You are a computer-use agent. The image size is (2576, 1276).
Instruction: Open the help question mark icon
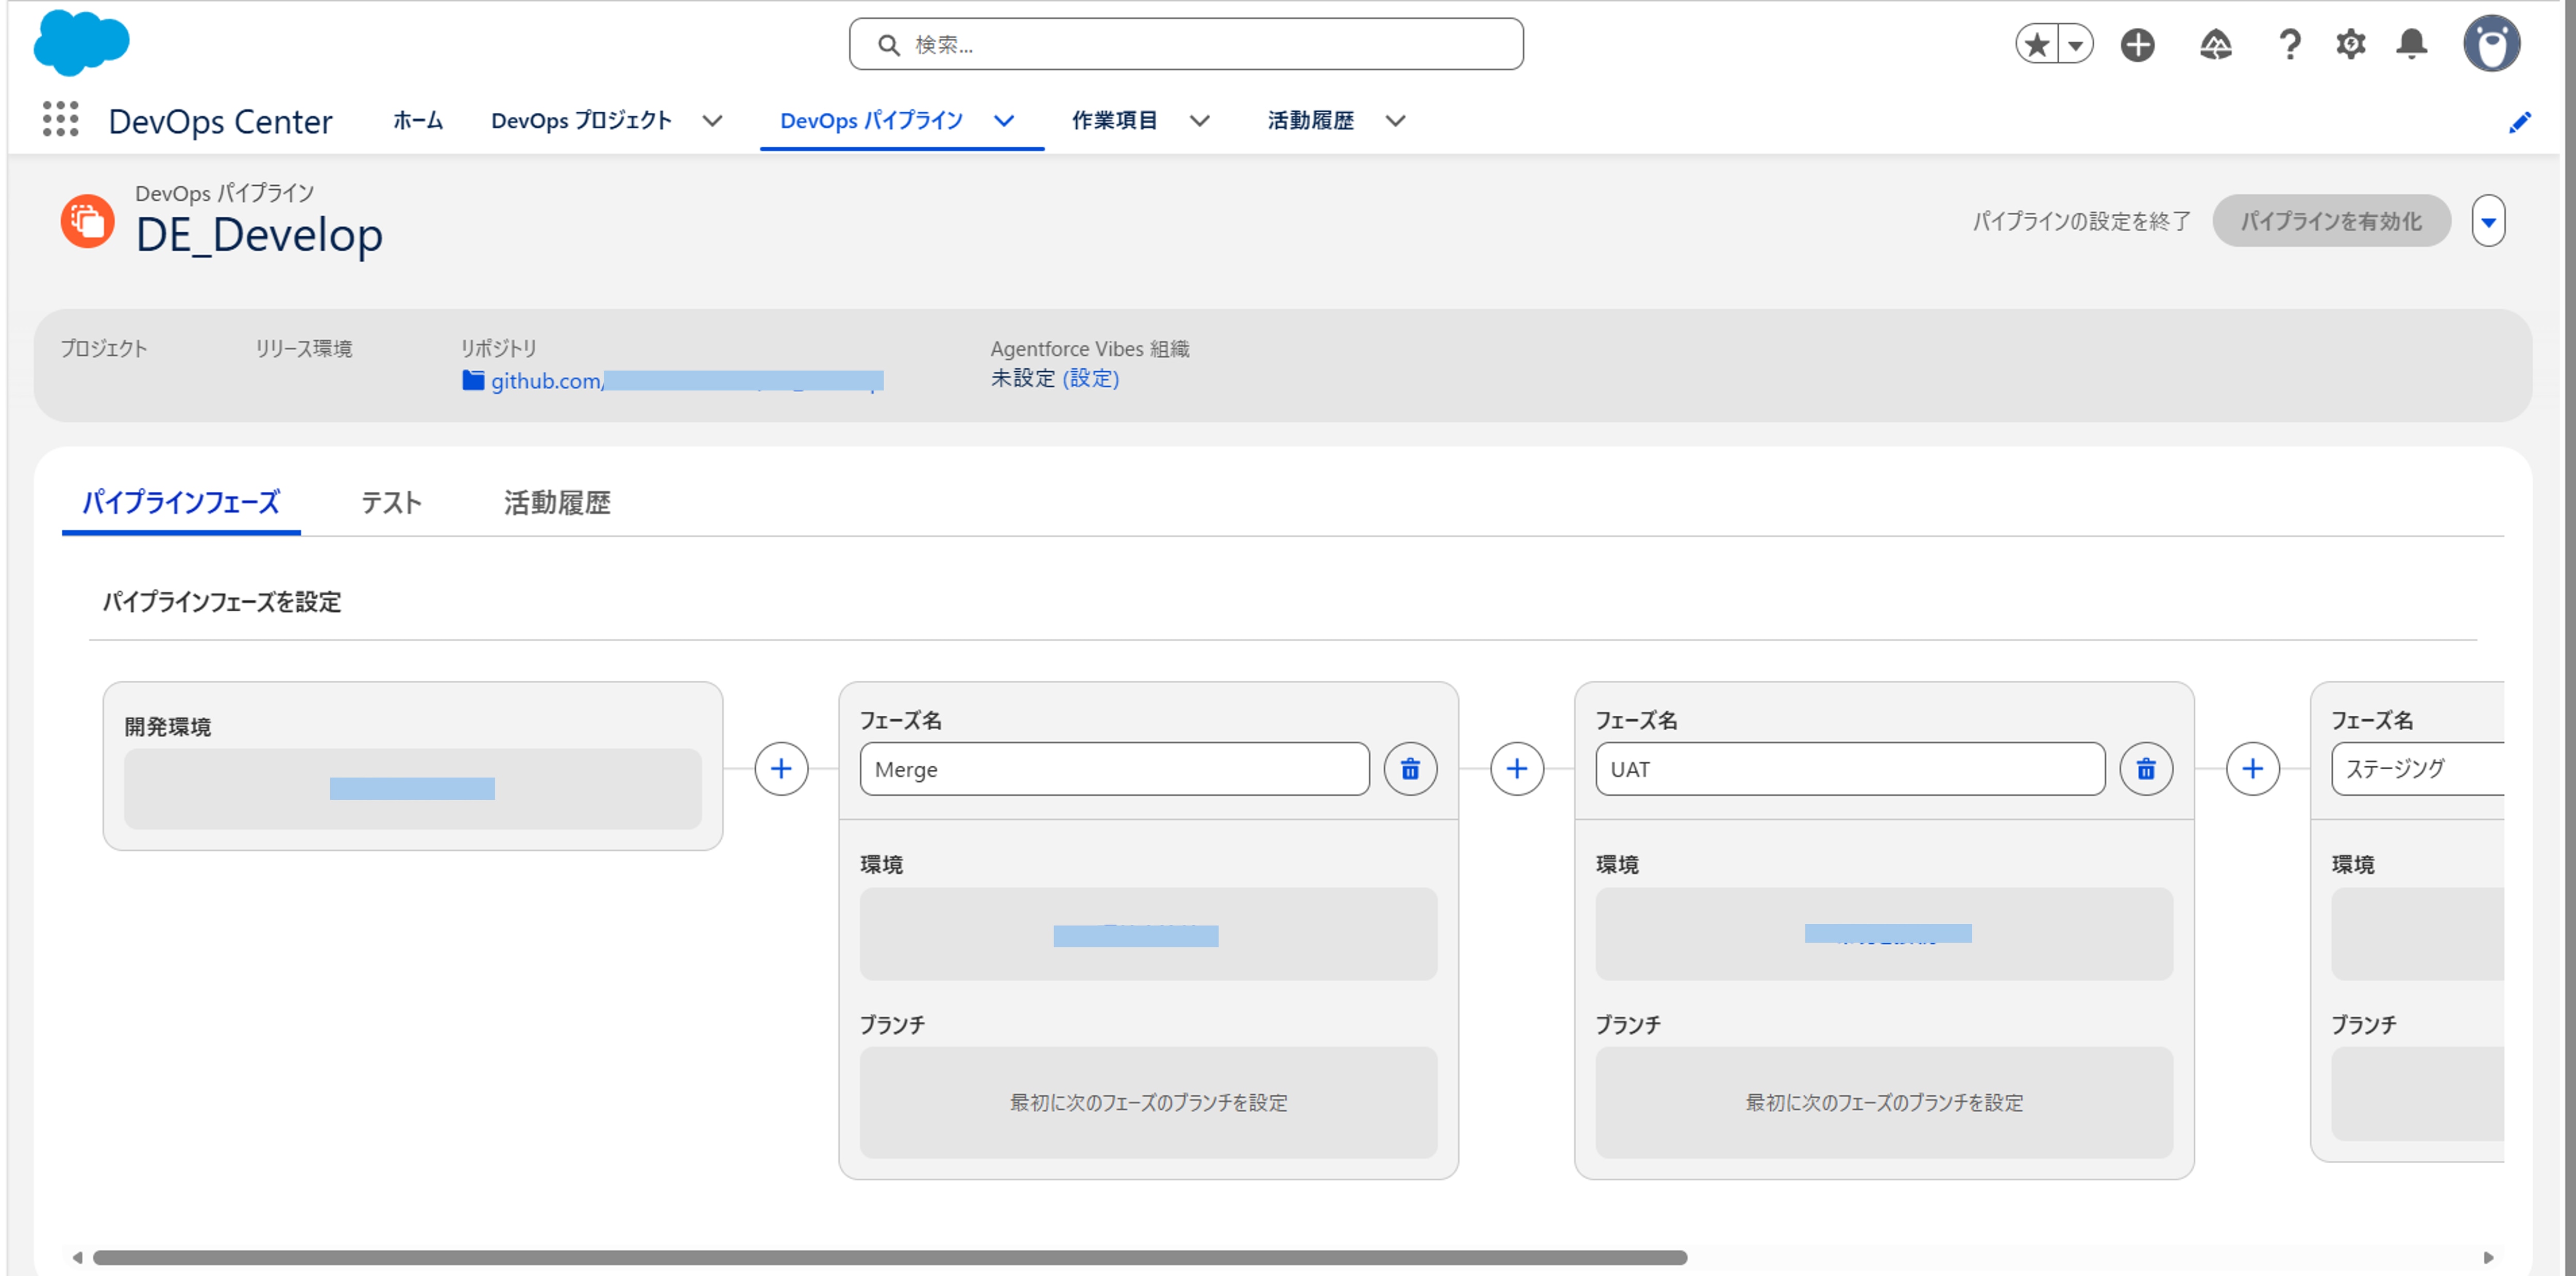tap(2289, 45)
